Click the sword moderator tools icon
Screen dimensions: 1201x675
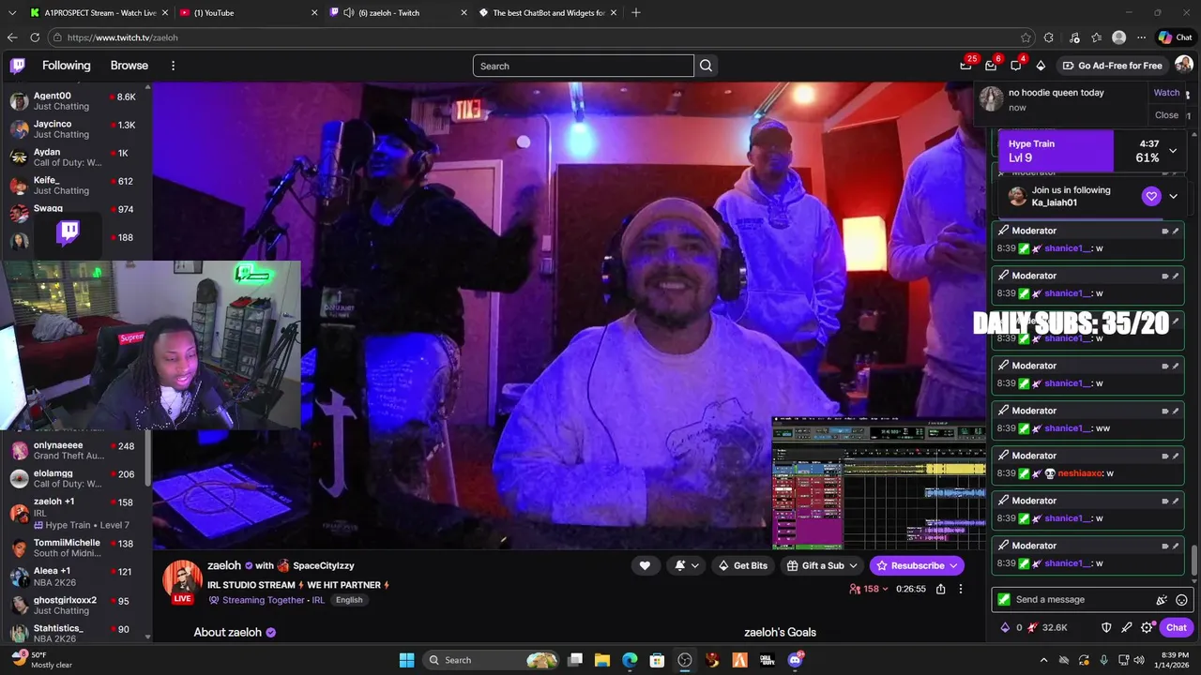click(x=1126, y=627)
